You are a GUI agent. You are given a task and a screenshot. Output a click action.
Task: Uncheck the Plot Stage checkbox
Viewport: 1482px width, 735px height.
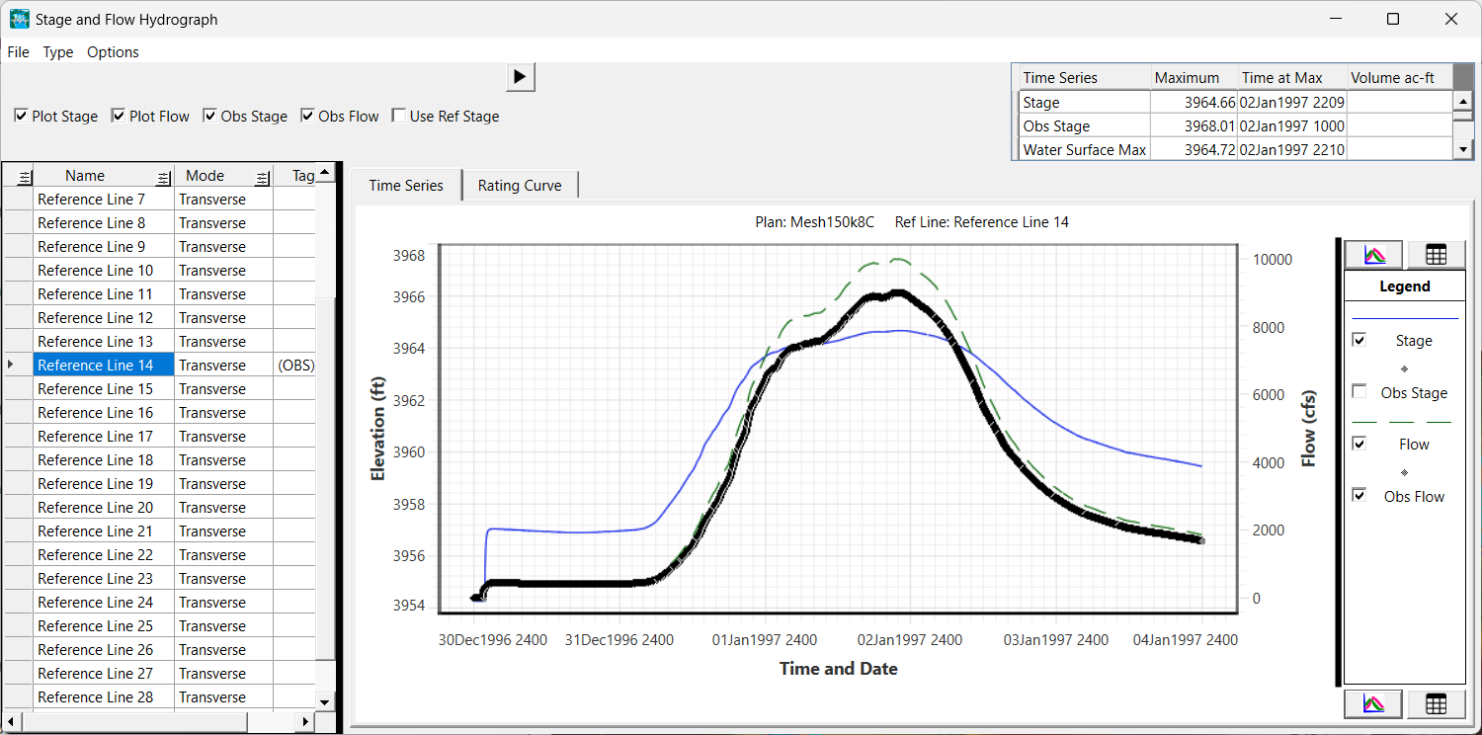click(21, 117)
